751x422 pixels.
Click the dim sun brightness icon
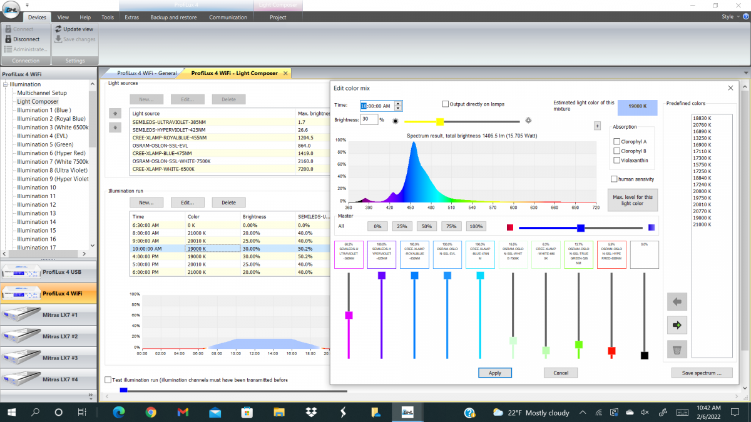[x=395, y=121]
